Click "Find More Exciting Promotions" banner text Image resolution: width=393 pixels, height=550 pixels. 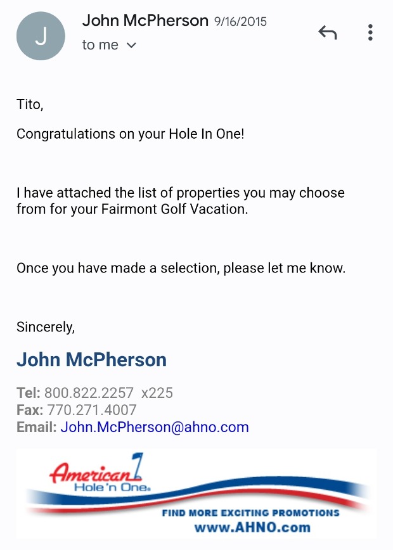coord(251,513)
